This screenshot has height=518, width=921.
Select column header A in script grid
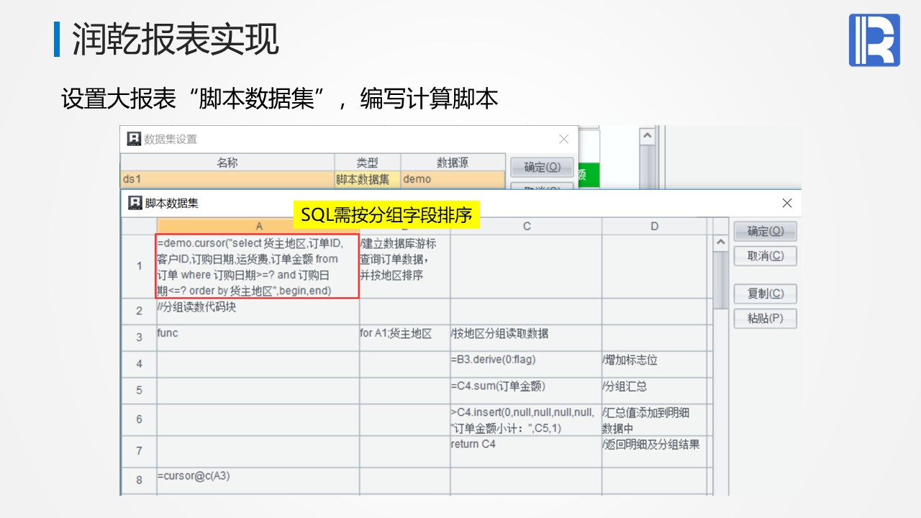point(258,226)
